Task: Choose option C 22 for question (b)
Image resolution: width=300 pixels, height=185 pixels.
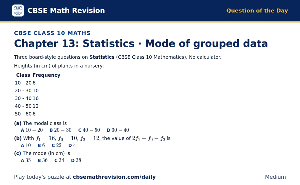Action: (56, 145)
